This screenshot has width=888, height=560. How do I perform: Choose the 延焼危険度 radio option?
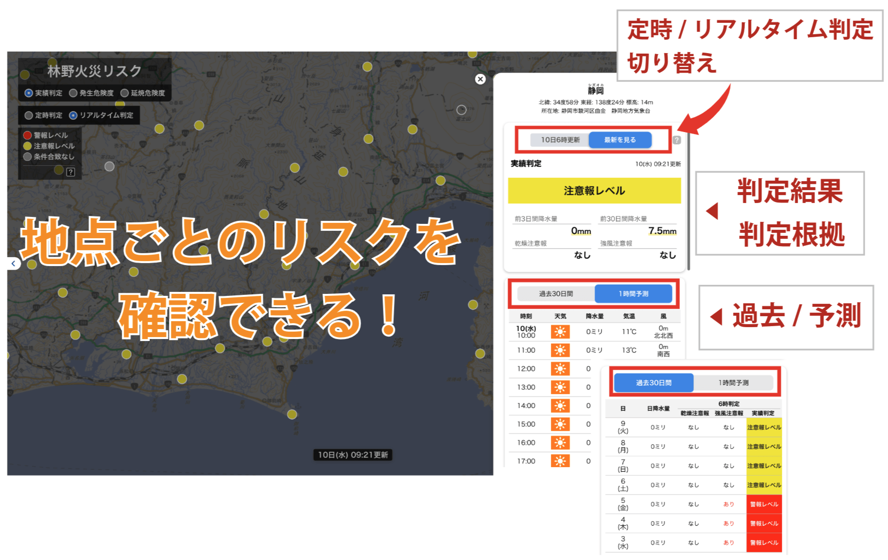pos(125,93)
